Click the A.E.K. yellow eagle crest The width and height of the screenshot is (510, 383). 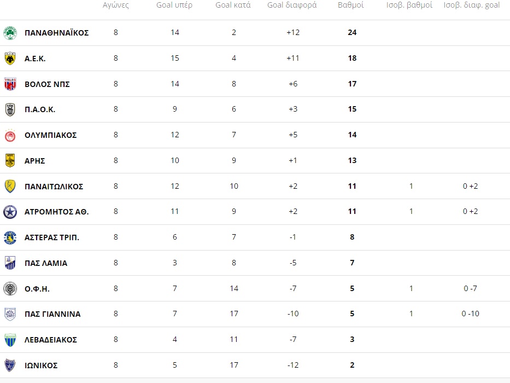point(10,59)
